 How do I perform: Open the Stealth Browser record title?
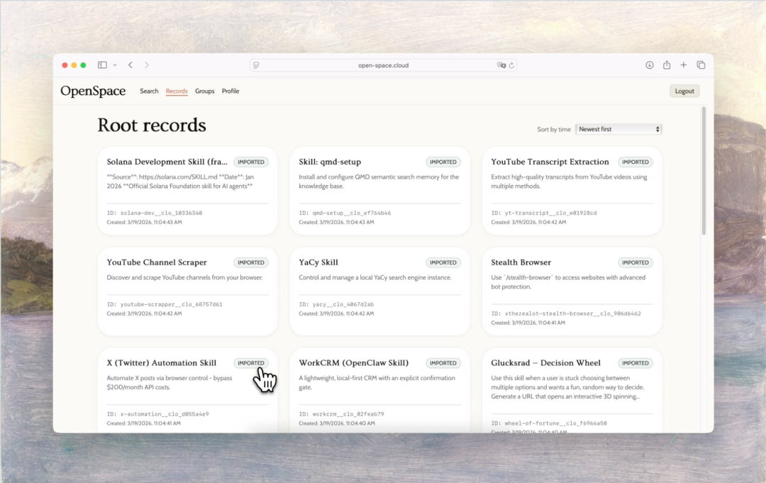pyautogui.click(x=521, y=262)
